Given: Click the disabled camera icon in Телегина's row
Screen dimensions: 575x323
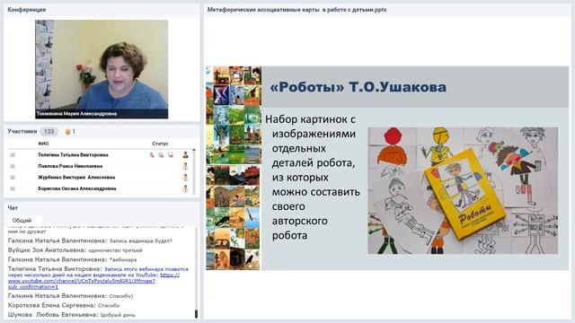Looking at the screenshot, I should (x=161, y=155).
